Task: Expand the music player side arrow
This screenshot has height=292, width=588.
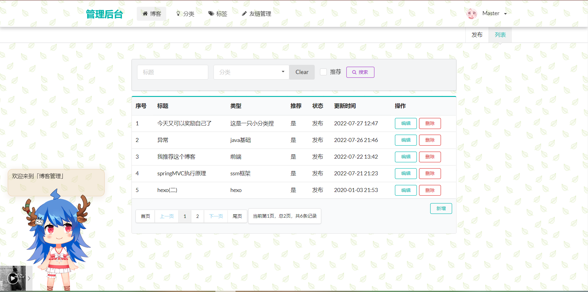Action: (x=29, y=278)
